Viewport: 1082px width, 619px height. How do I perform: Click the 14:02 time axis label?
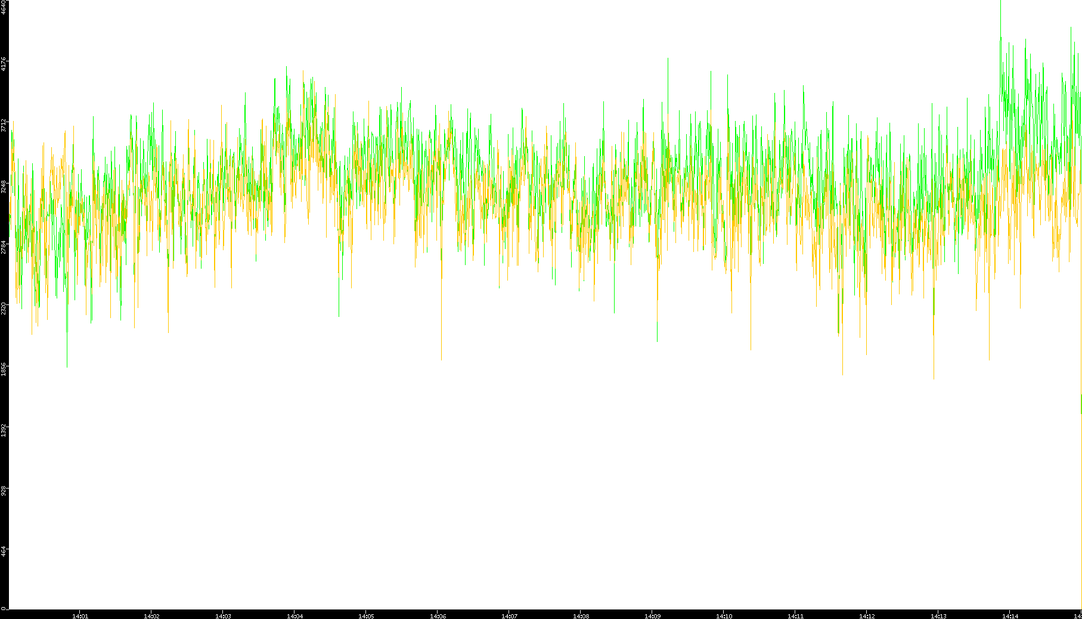pos(151,616)
